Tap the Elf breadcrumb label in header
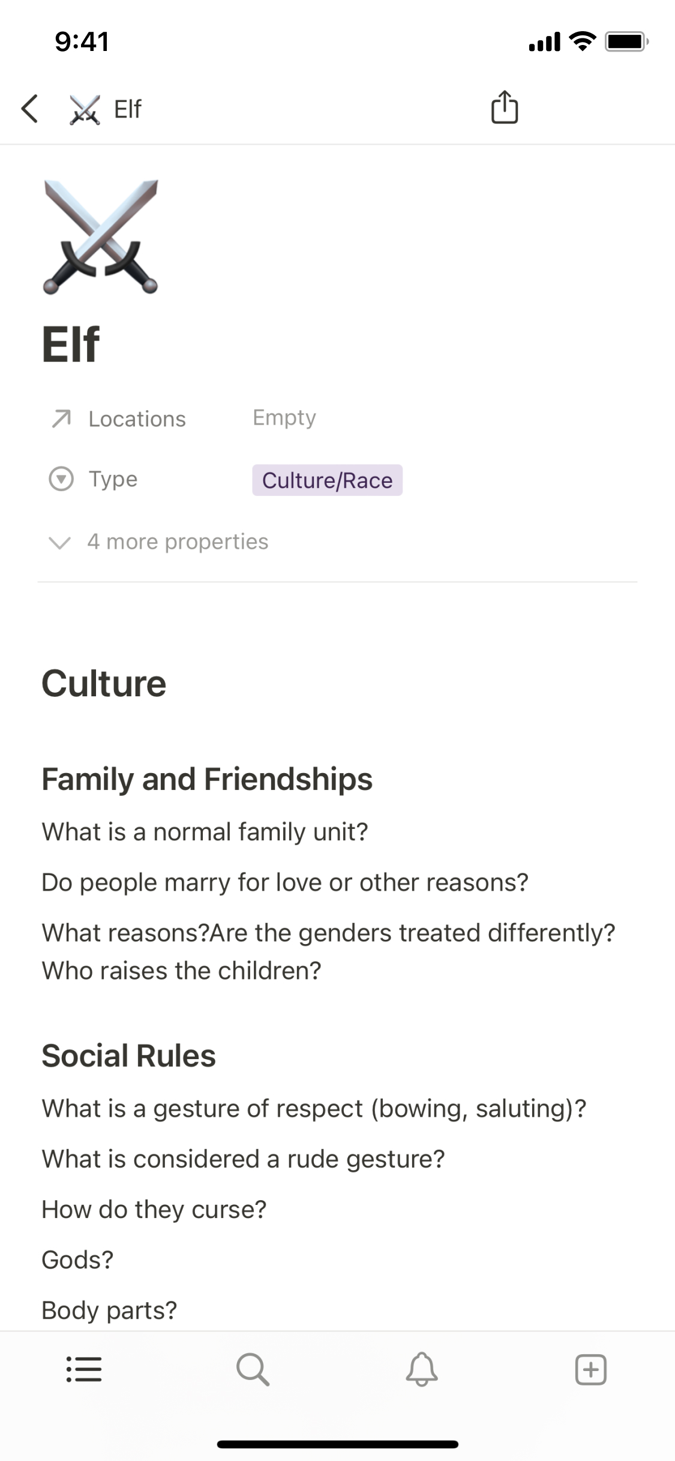675x1461 pixels. pos(127,110)
